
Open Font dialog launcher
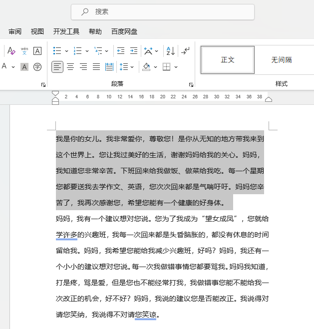coord(43,85)
